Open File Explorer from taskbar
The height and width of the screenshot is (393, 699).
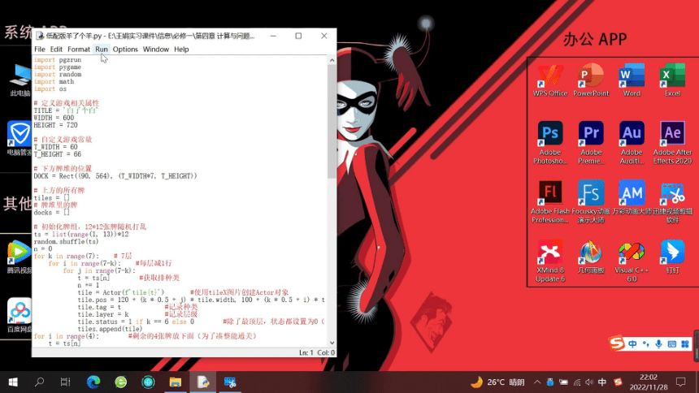(176, 382)
